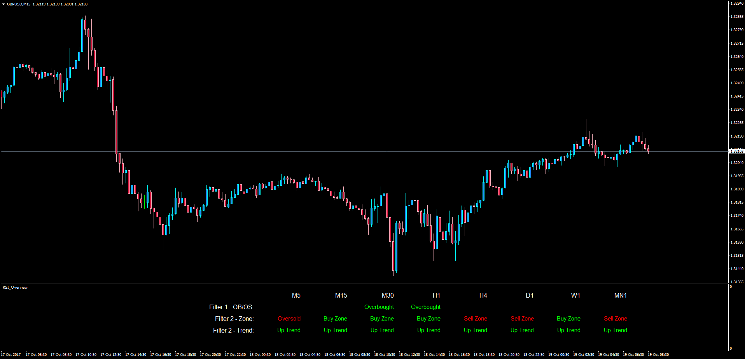Click the Buy Zone value under M30
Image resolution: width=745 pixels, height=359 pixels.
382,319
